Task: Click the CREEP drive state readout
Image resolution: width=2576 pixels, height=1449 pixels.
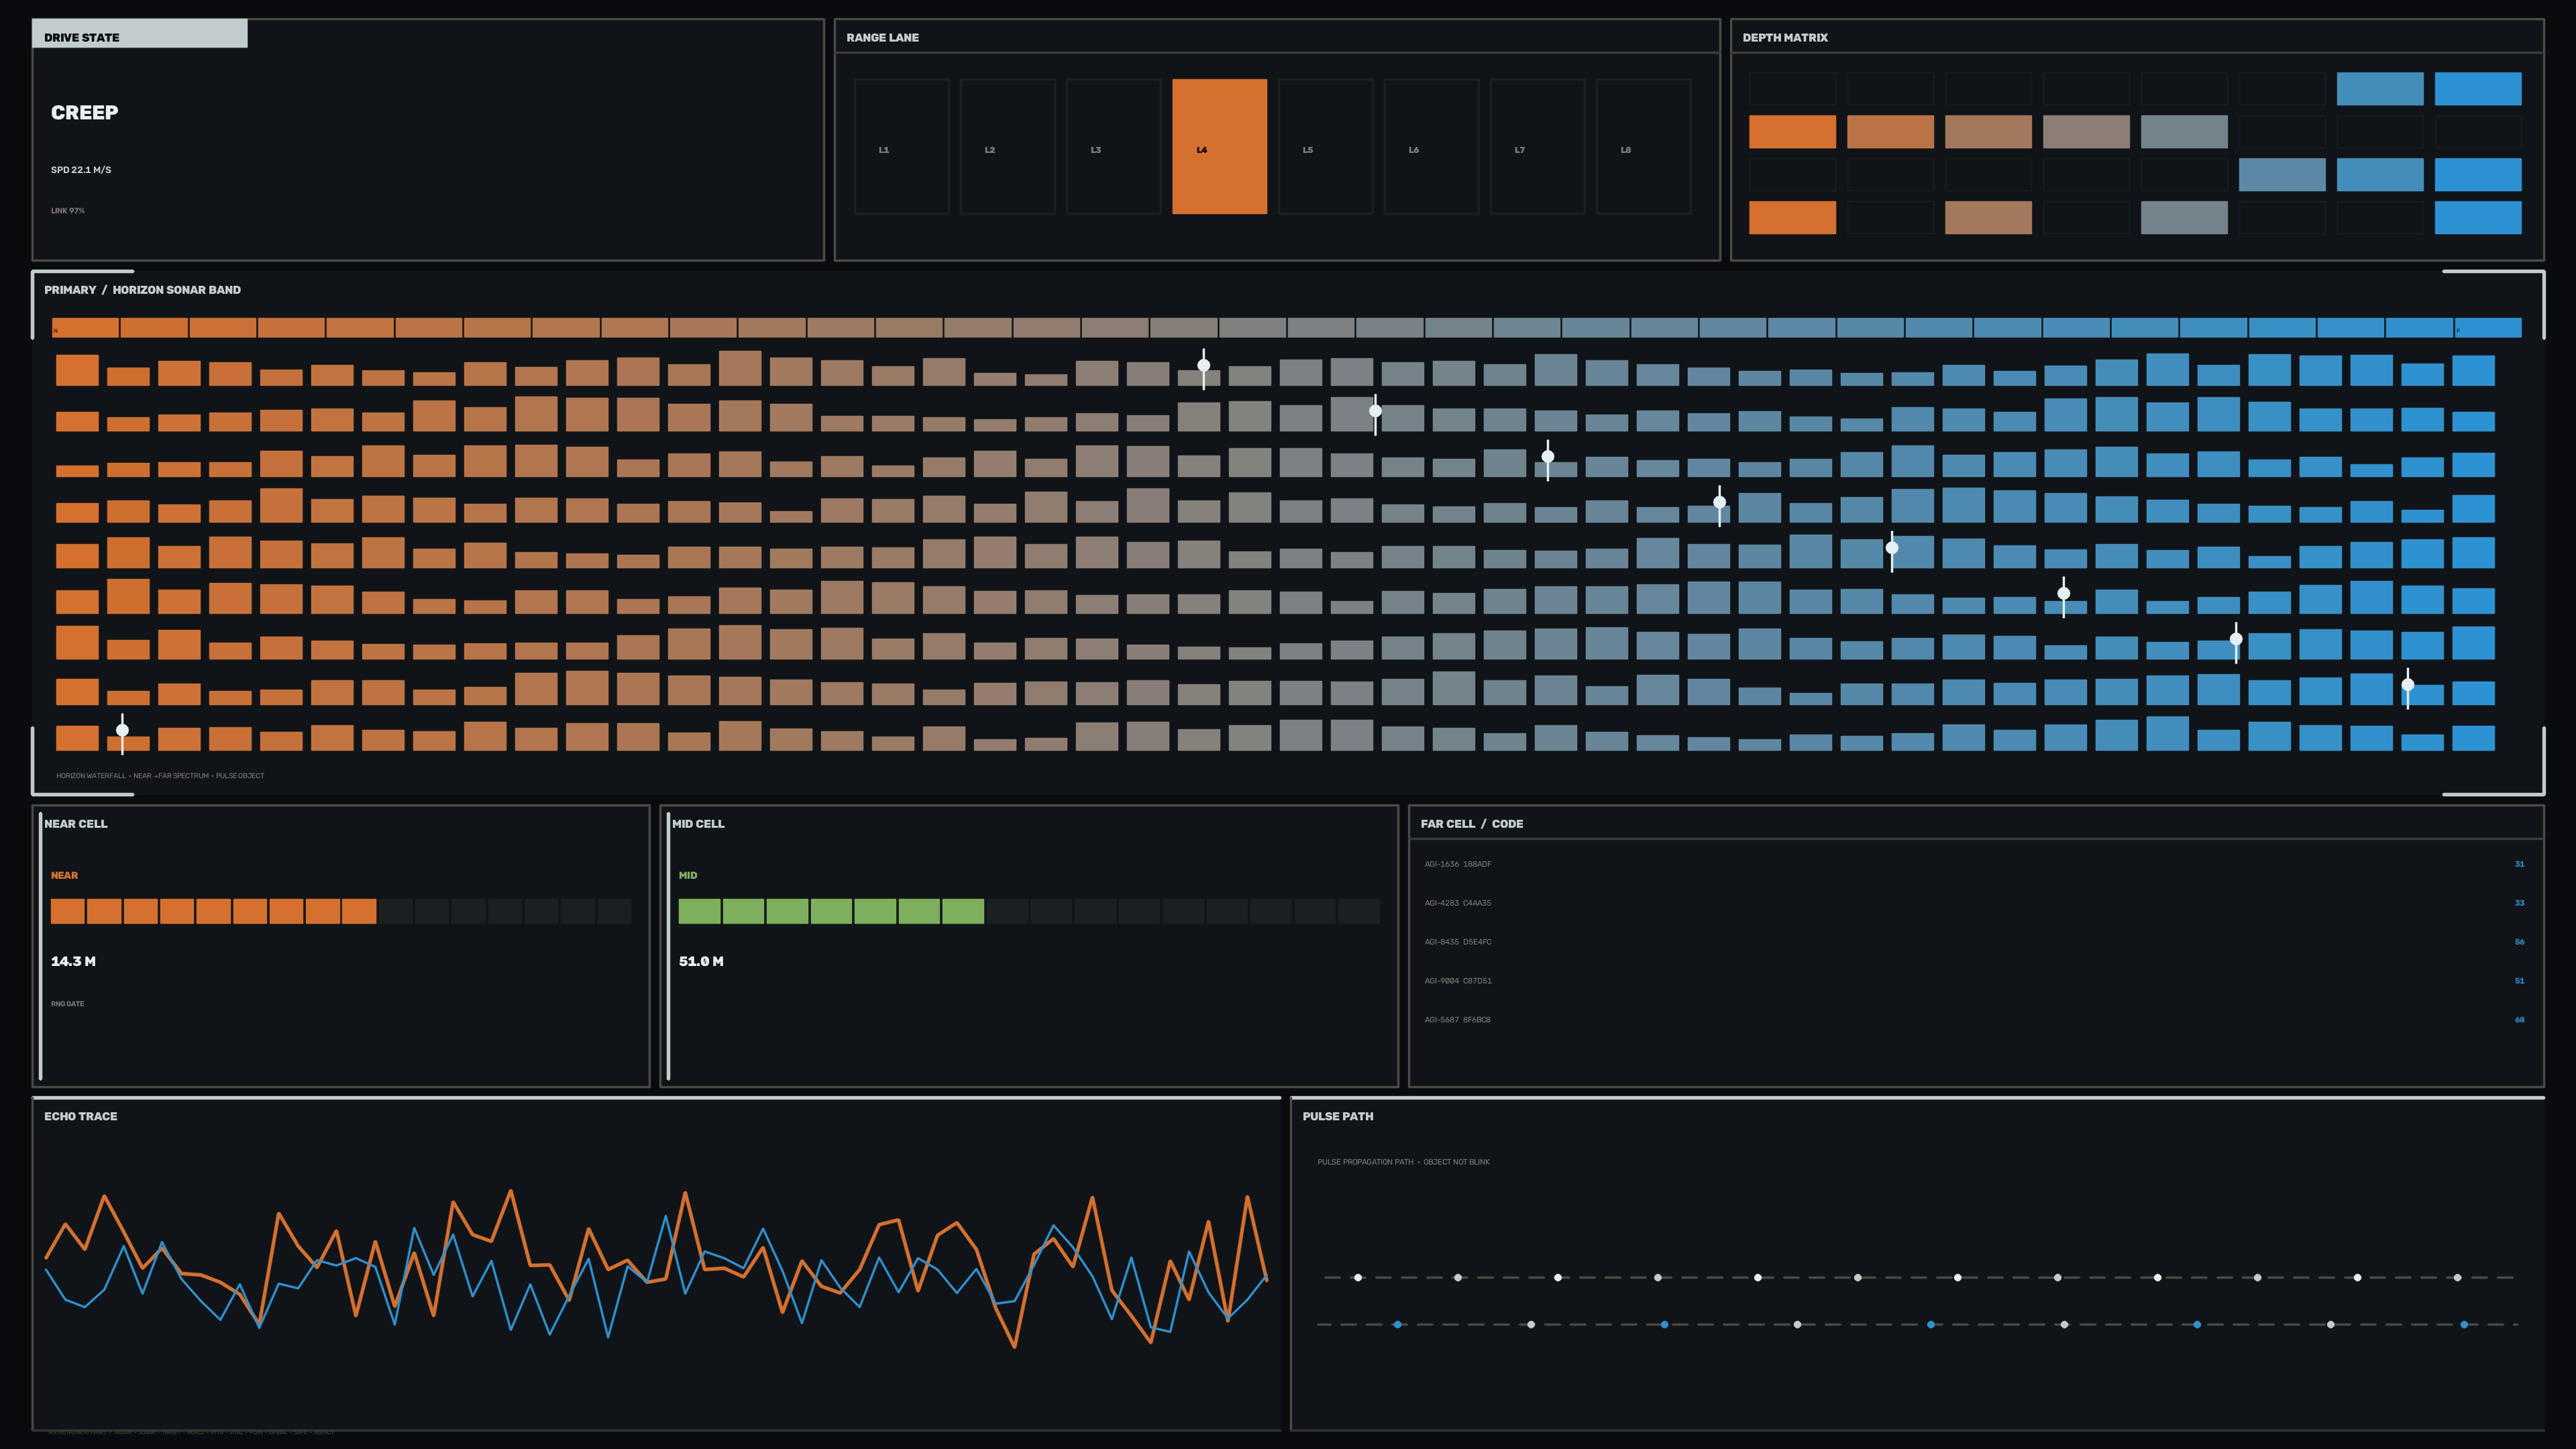Action: point(84,113)
